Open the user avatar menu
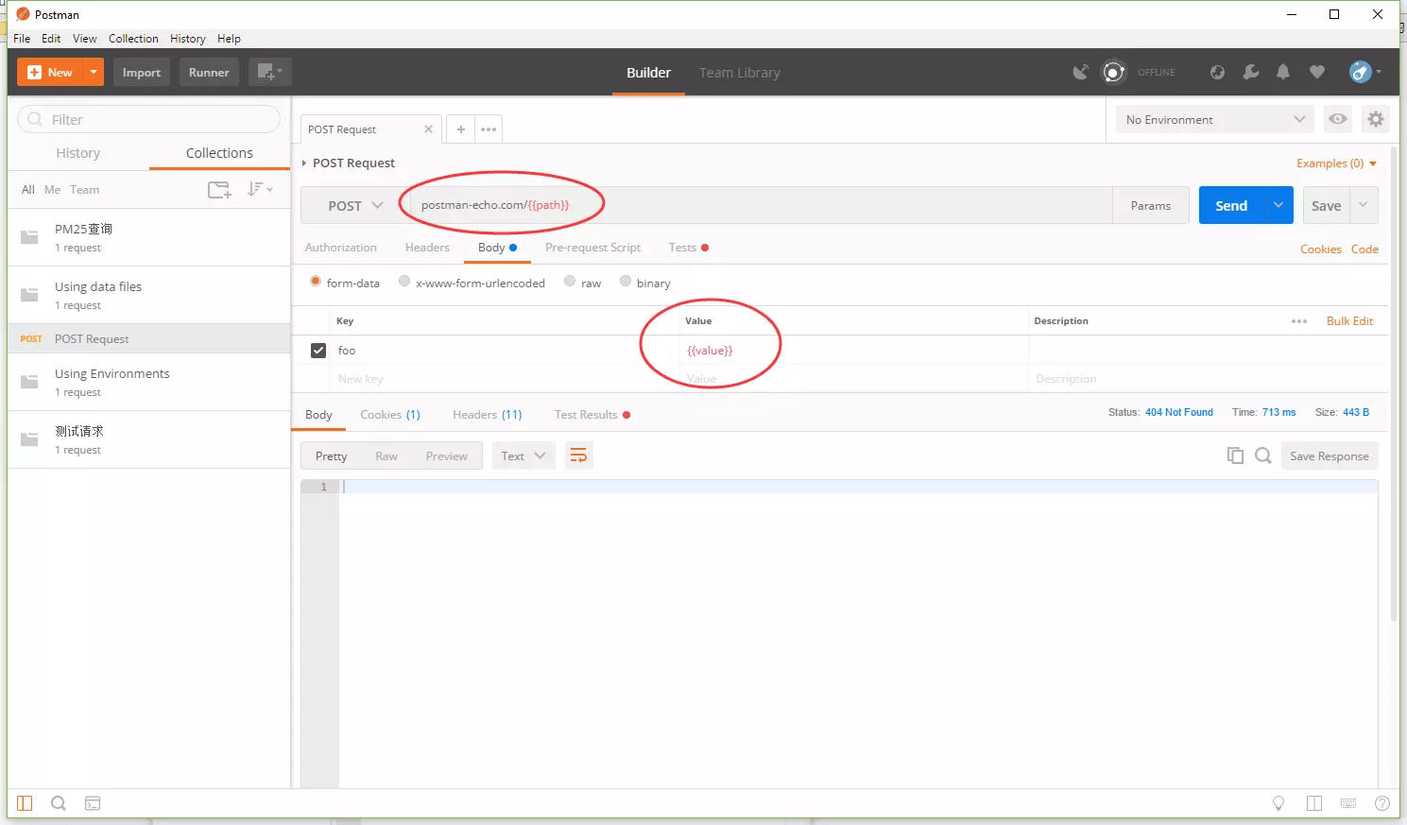Screen dimensions: 1407x825 [1364, 72]
